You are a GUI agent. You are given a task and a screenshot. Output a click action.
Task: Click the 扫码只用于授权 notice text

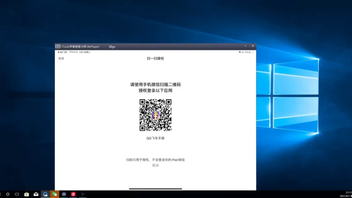pos(155,160)
